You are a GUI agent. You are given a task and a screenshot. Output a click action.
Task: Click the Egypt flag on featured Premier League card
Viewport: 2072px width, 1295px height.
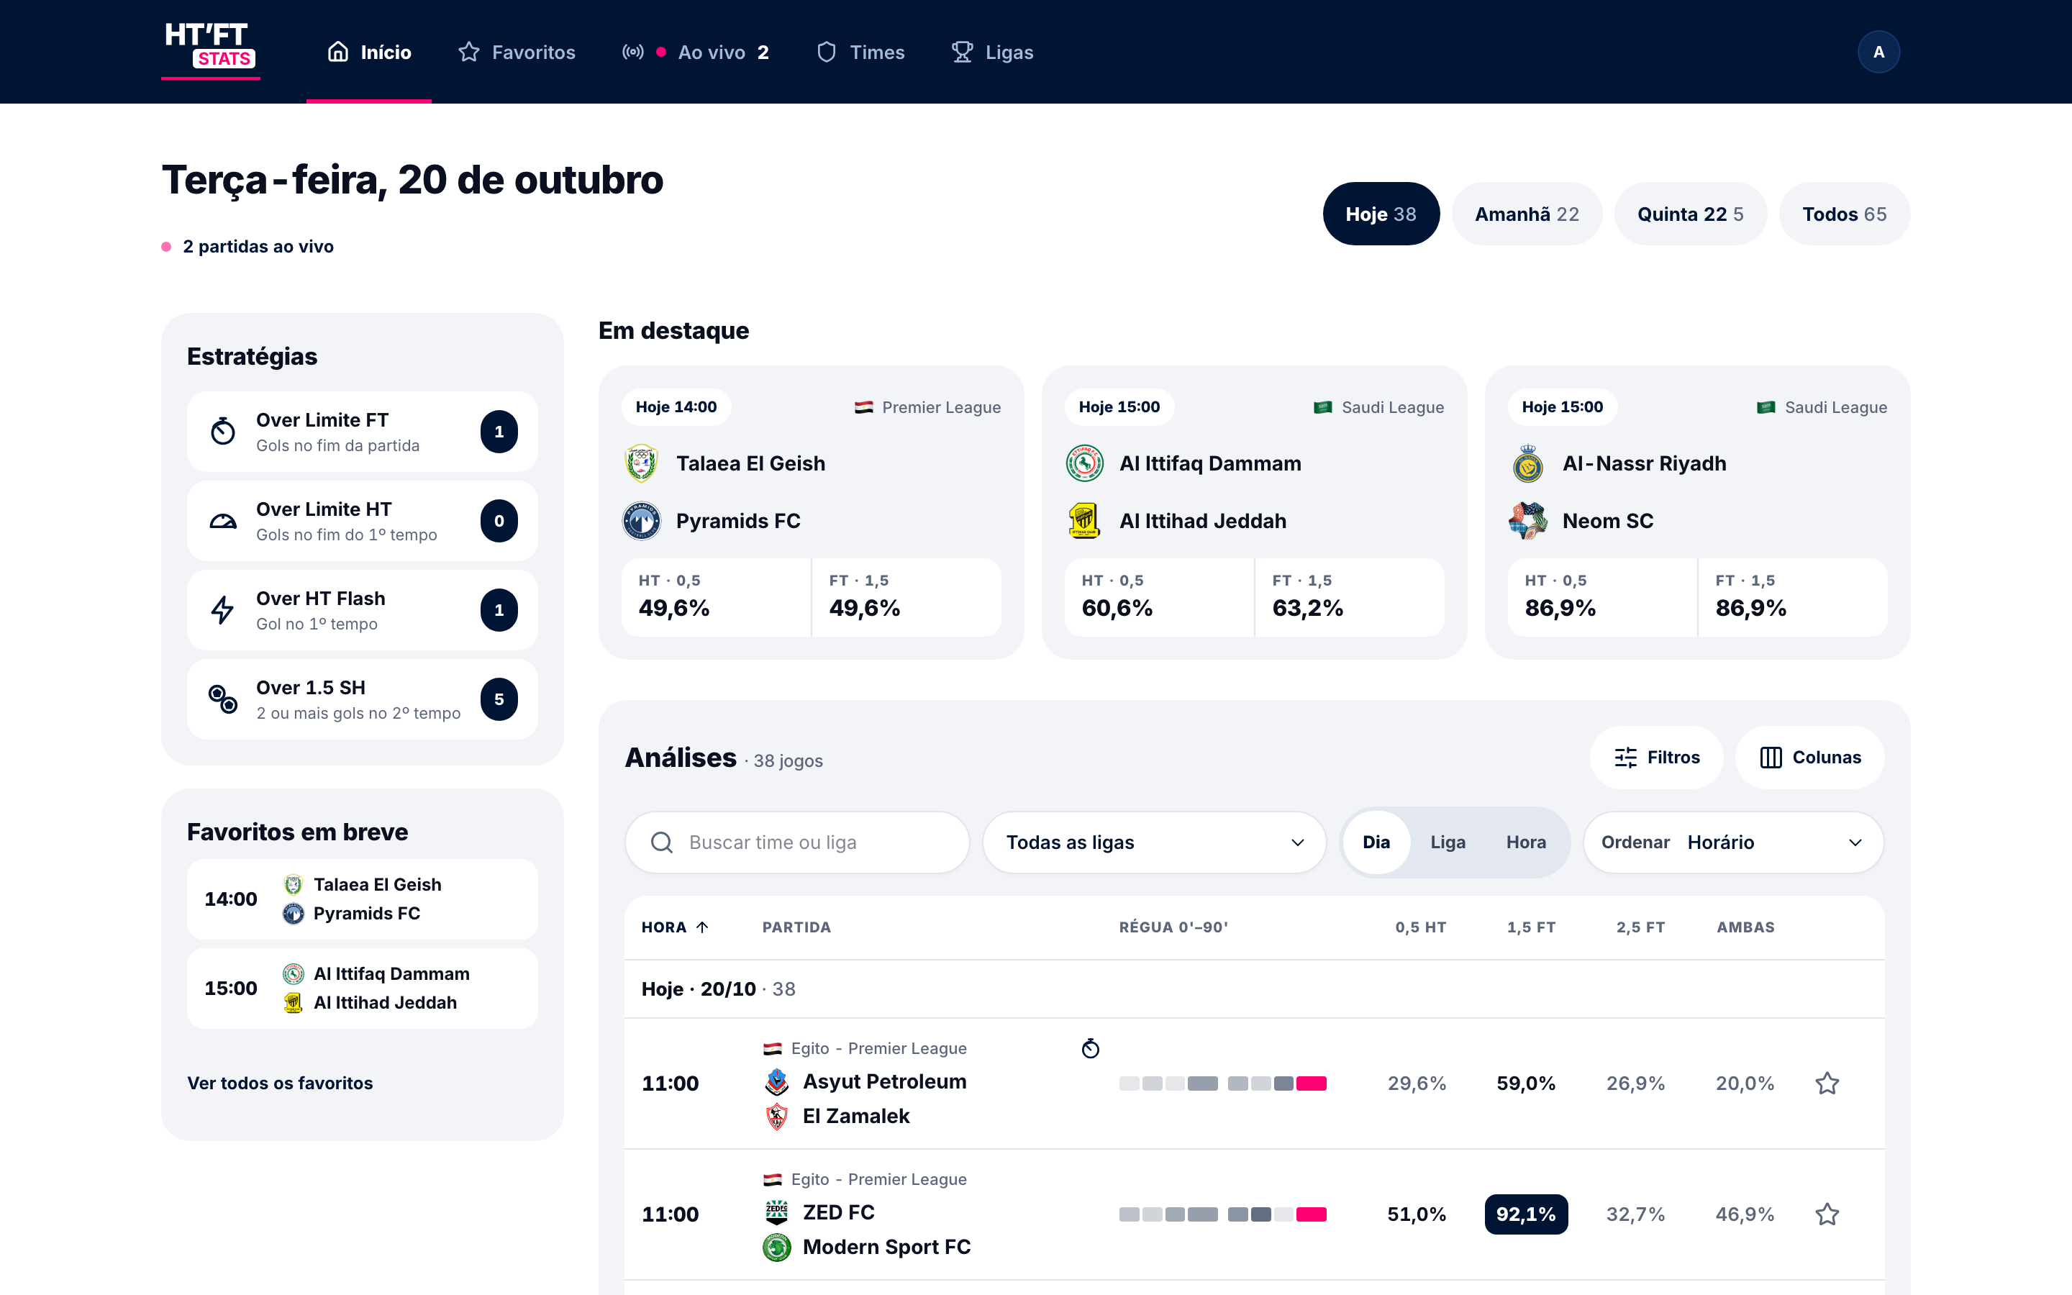863,408
